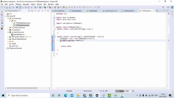This screenshot has height=98, width=174.
Task: Click the Save All toolbar icon
Action: tap(10, 7)
